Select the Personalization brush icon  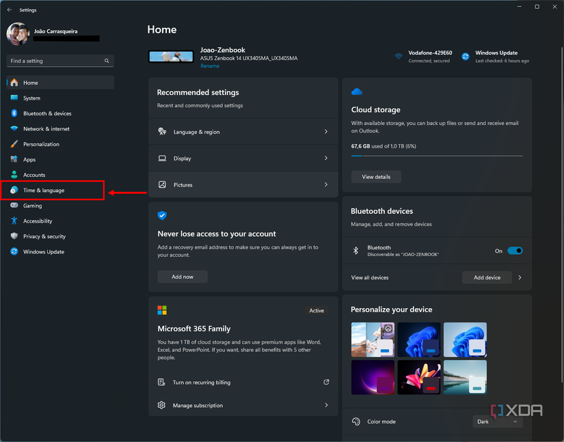click(15, 144)
